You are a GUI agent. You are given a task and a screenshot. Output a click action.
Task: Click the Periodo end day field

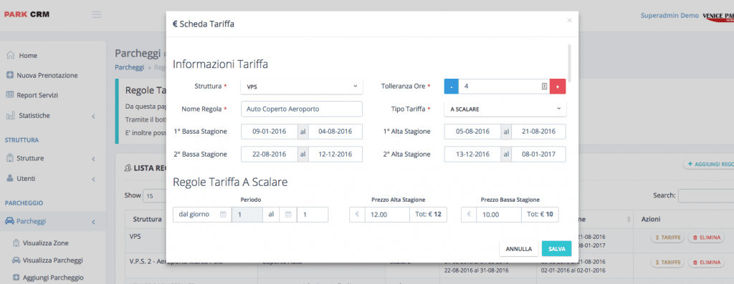click(x=313, y=215)
